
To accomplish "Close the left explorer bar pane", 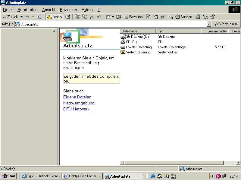I will coord(54,31).
